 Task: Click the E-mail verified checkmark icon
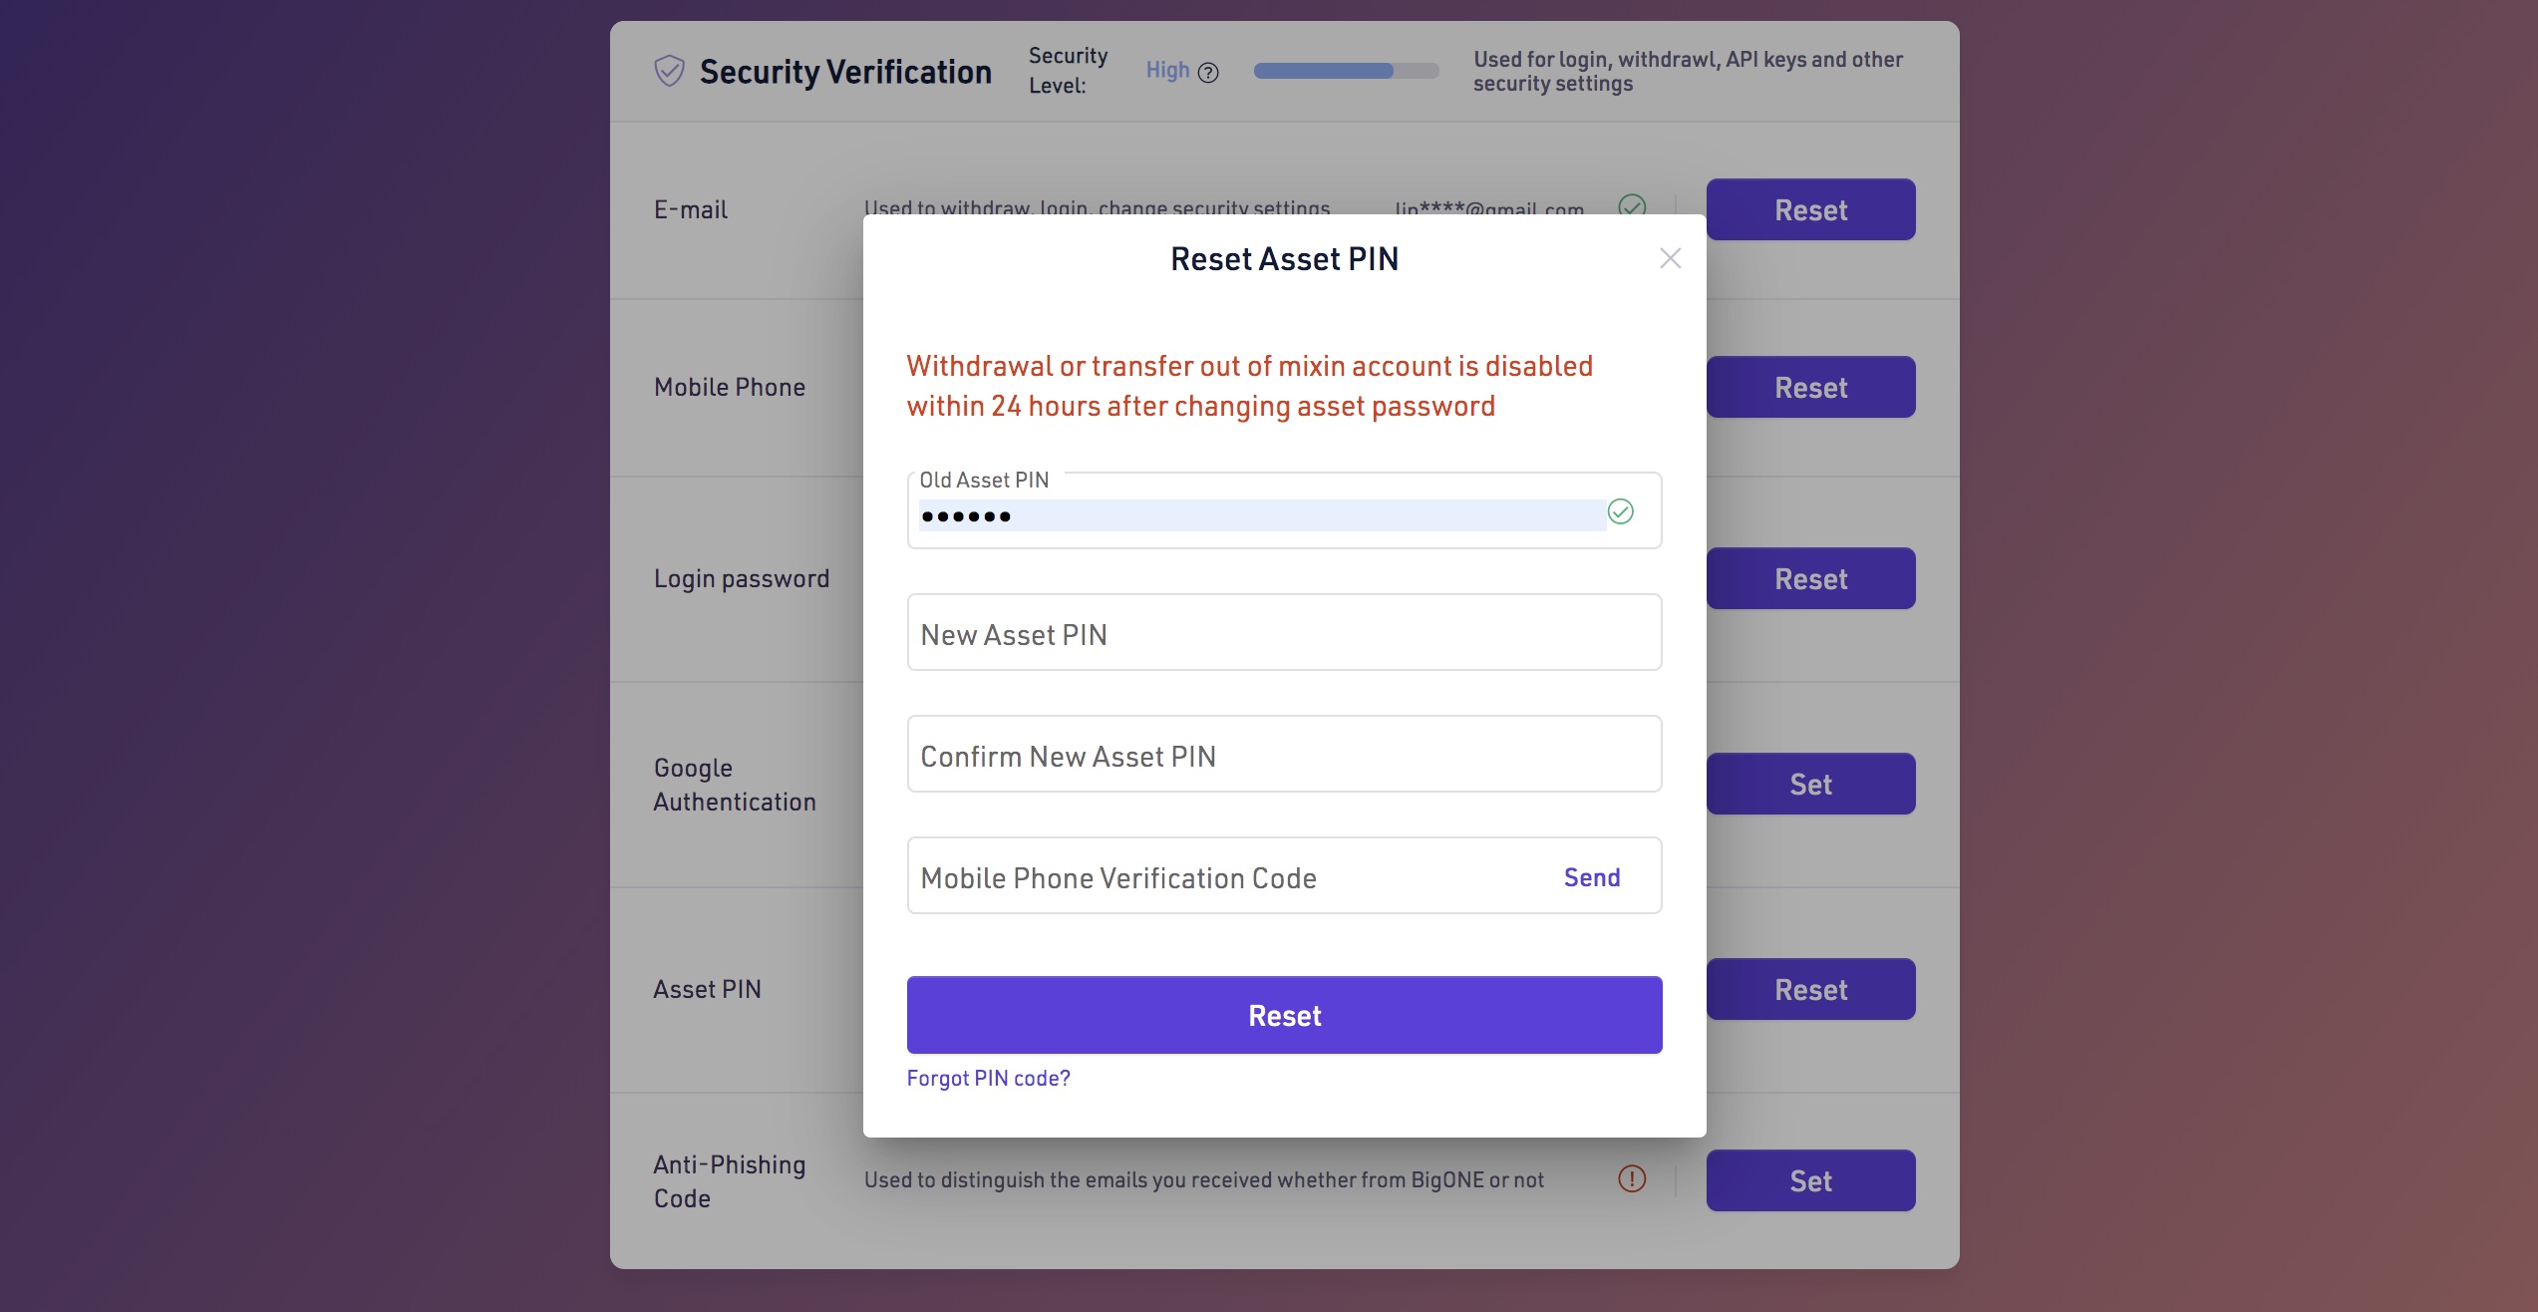pyautogui.click(x=1632, y=204)
